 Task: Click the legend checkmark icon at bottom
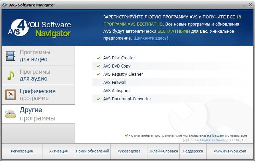[x=126, y=135]
